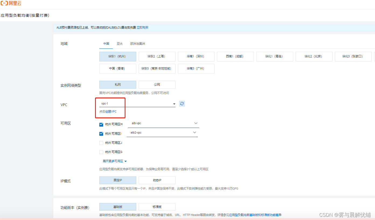
Task: Select region 华南1（深圳）
Action: point(196,57)
